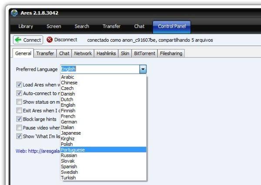
Task: Toggle Load Ares when Windows starts checkbox
Action: (x=19, y=84)
